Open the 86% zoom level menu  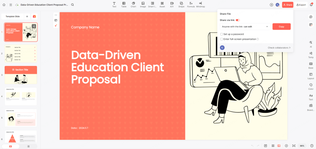pyautogui.click(x=302, y=146)
